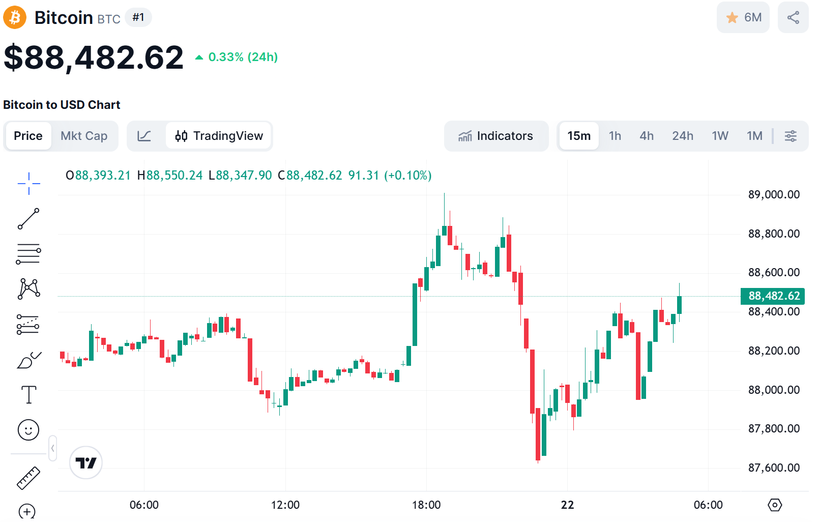
Task: Switch to the 1h timeframe
Action: 615,136
